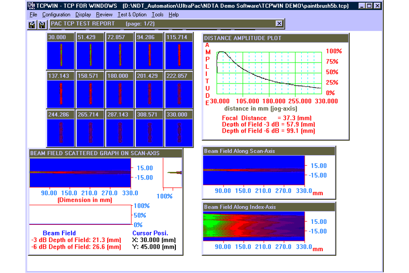Image resolution: width=409 pixels, height=273 pixels.
Task: Select the 115.714 beam thumbnail
Action: pyautogui.click(x=179, y=54)
